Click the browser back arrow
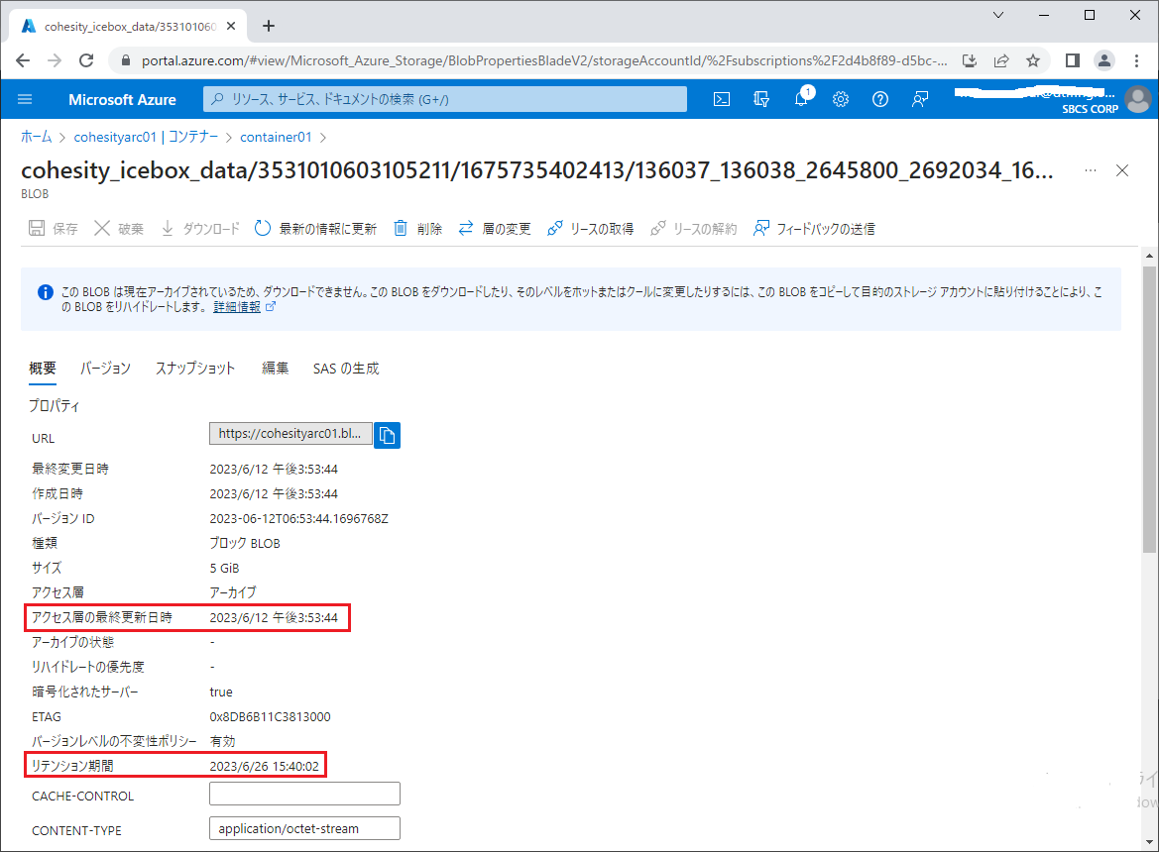Image resolution: width=1159 pixels, height=852 pixels. pyautogui.click(x=23, y=60)
